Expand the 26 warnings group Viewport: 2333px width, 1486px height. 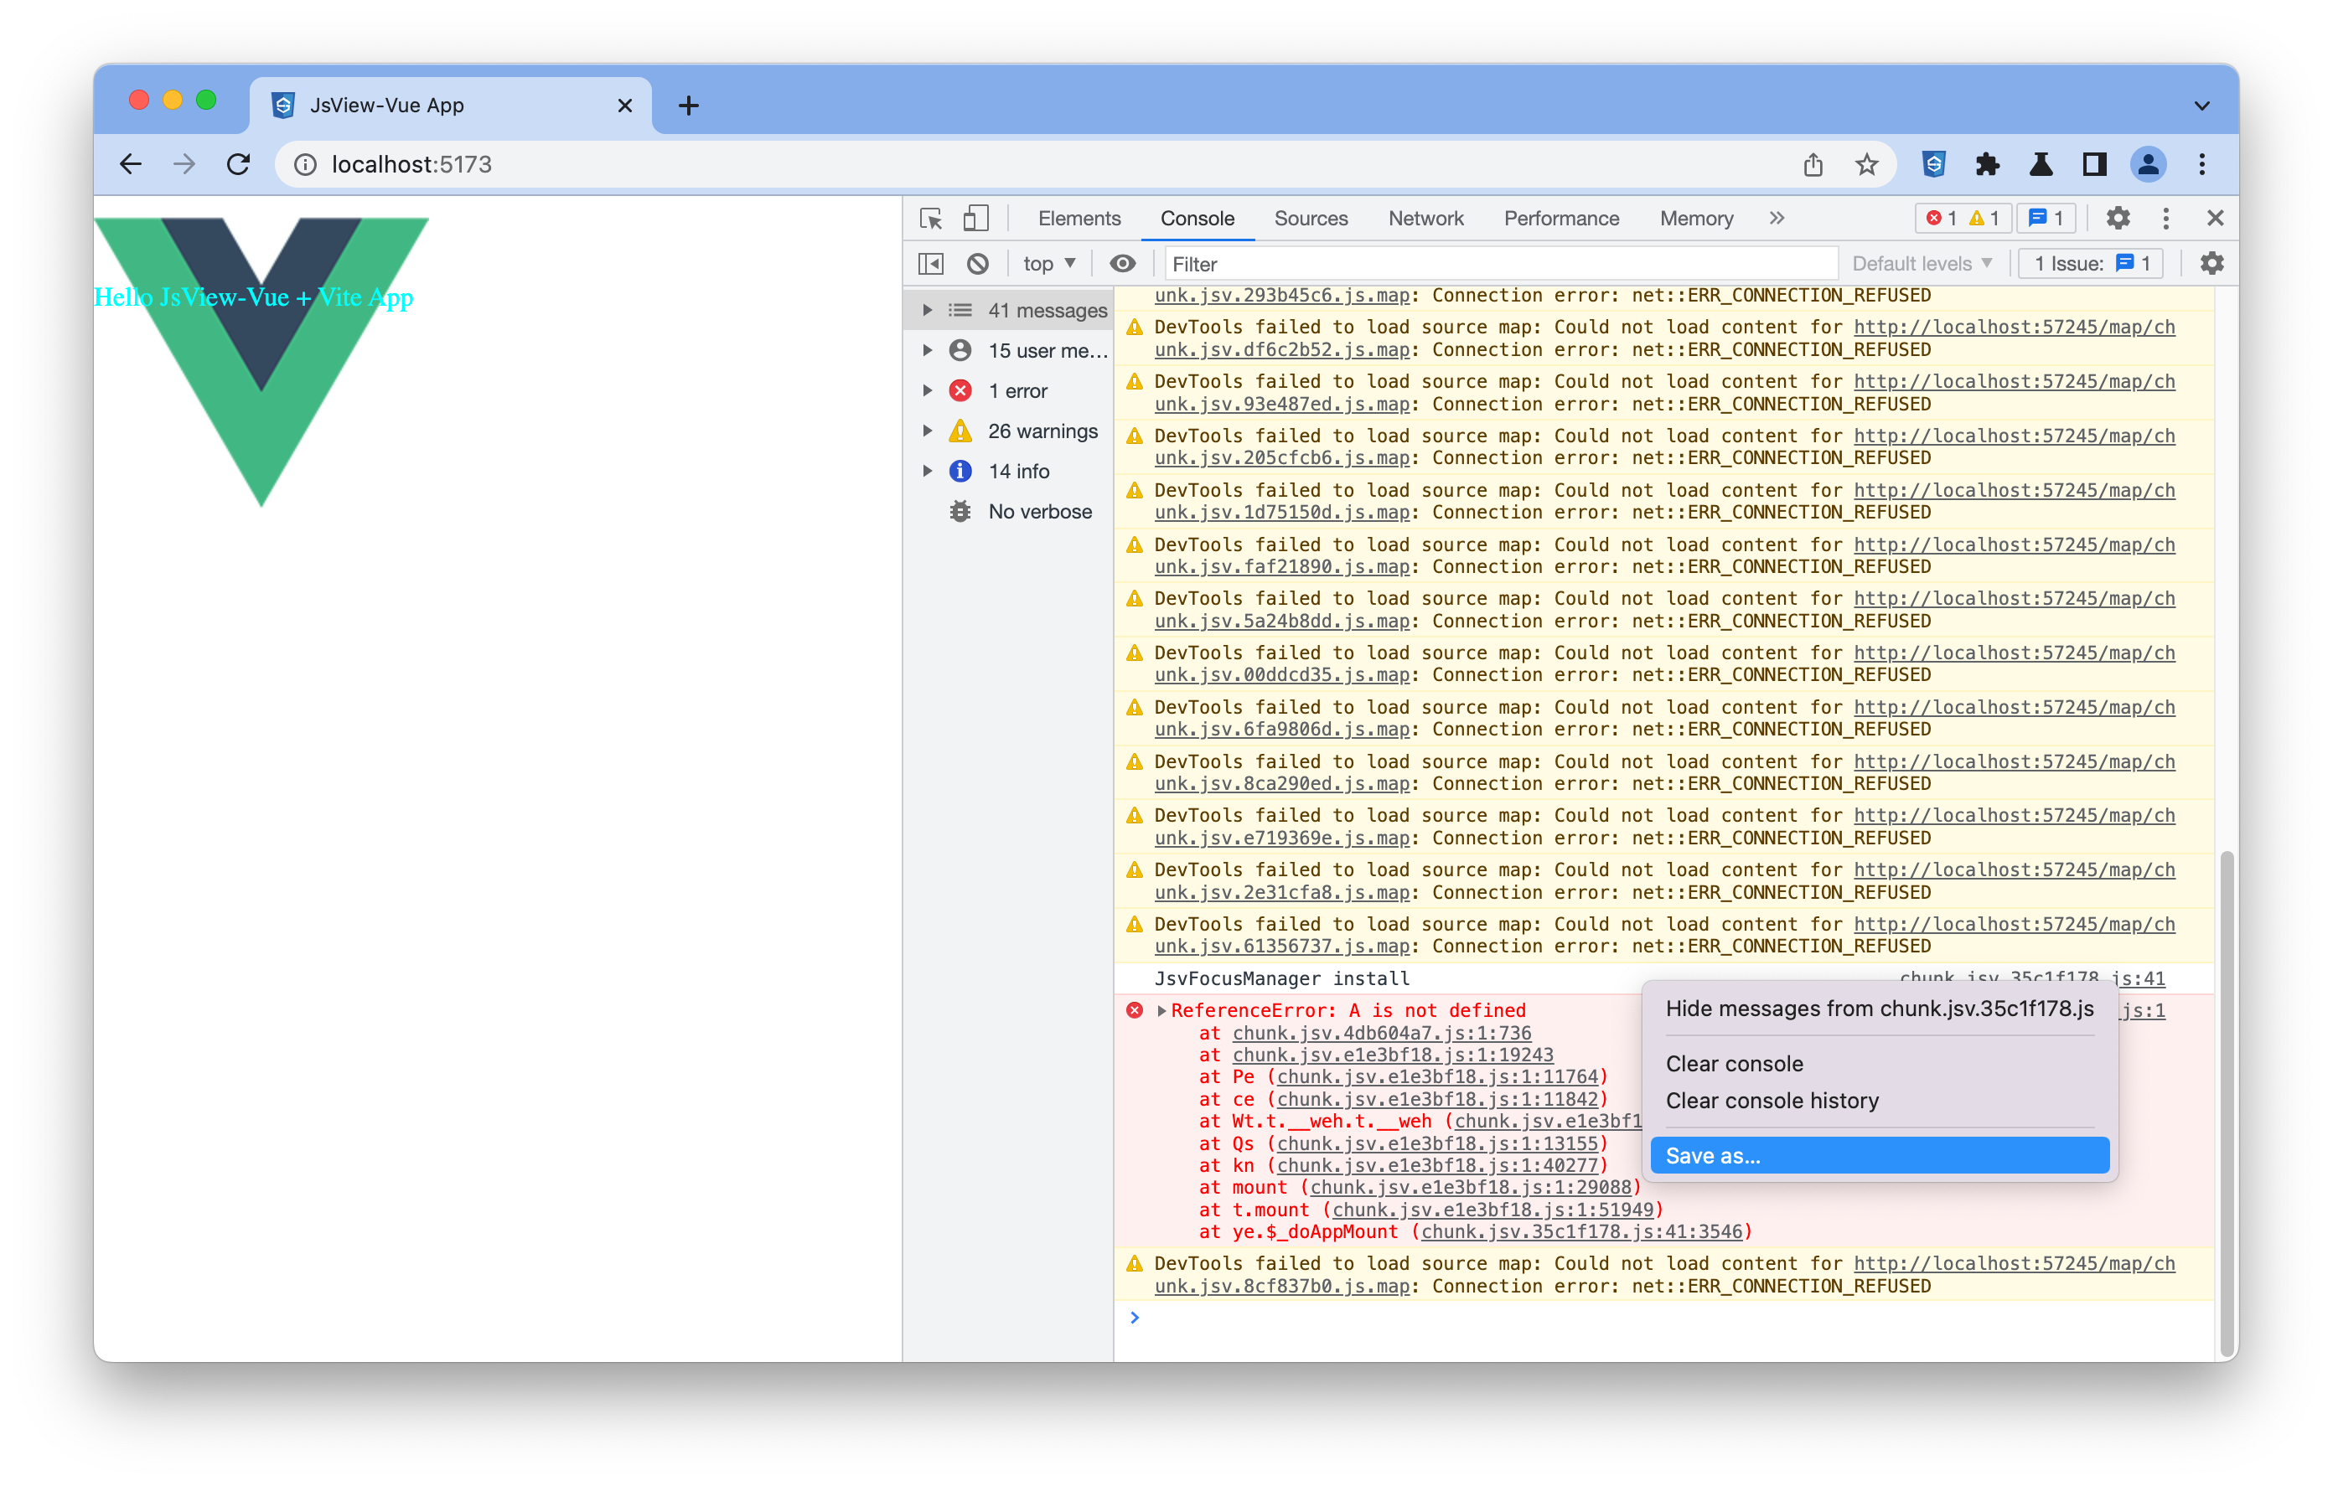pyautogui.click(x=927, y=431)
